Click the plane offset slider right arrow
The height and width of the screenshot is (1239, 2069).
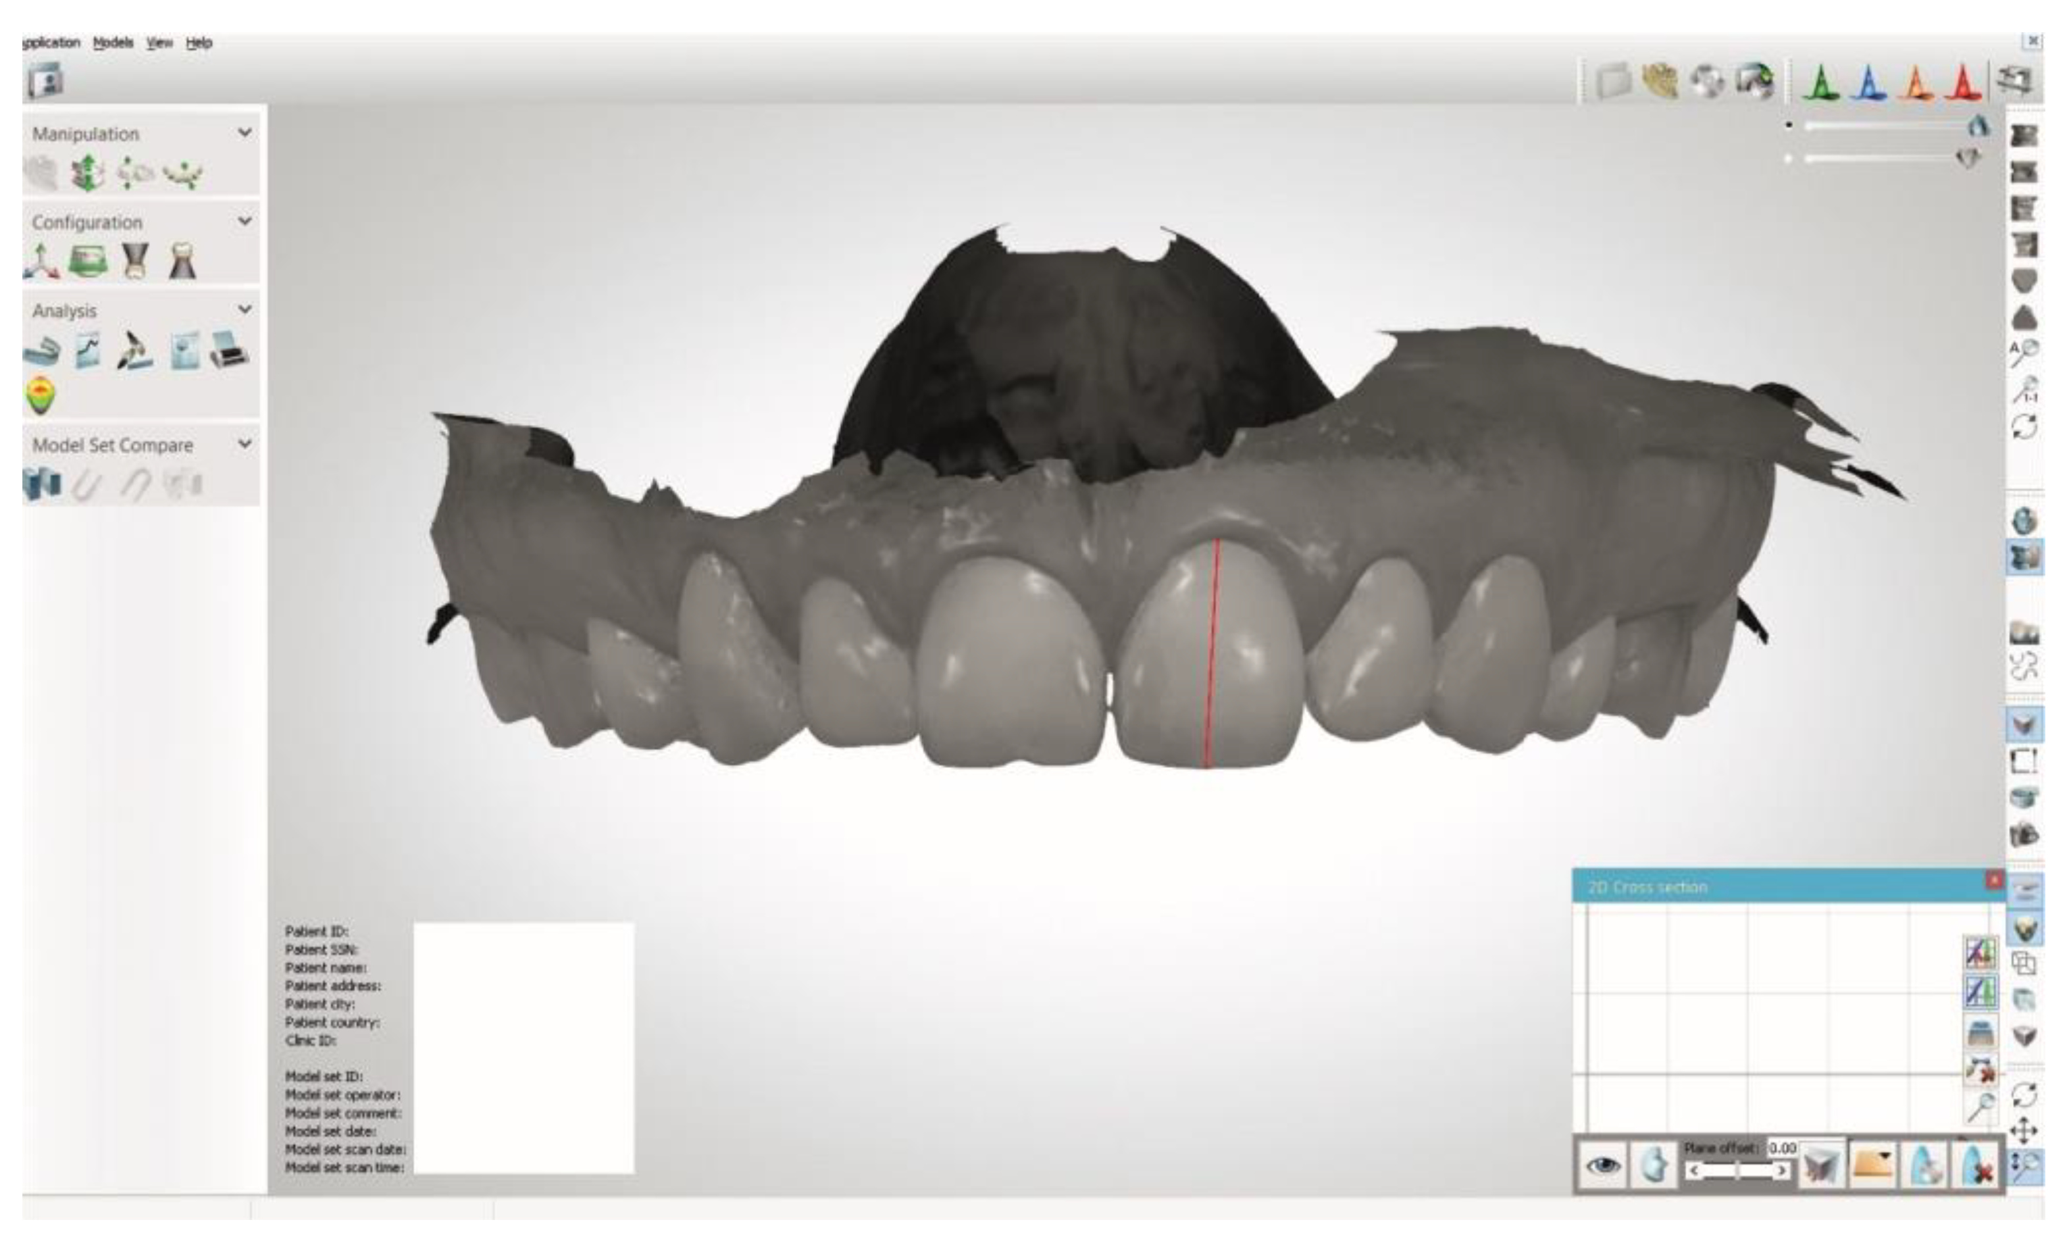pyautogui.click(x=1782, y=1171)
